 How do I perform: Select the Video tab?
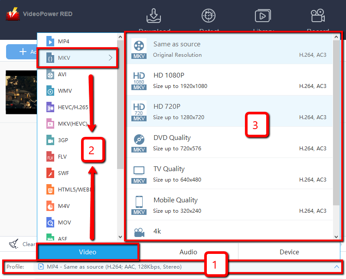click(x=88, y=252)
